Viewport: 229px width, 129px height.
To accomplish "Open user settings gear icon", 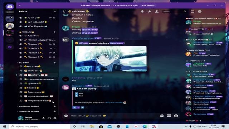I will pos(55,118).
